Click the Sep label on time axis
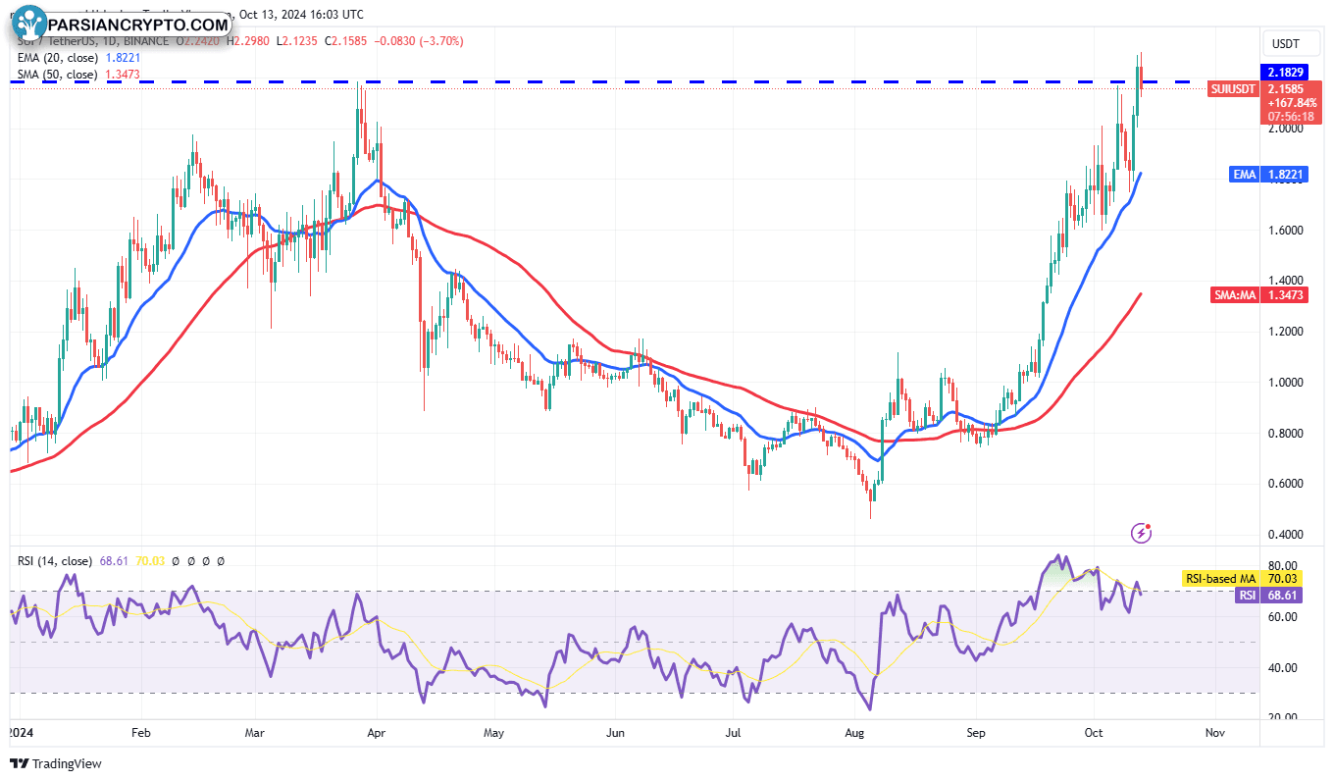The height and width of the screenshot is (781, 1334). tap(975, 732)
